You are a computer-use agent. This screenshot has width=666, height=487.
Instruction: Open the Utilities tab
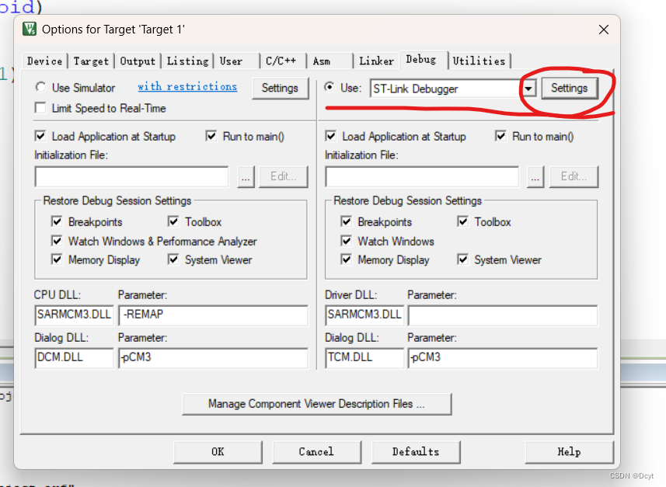pyautogui.click(x=479, y=61)
